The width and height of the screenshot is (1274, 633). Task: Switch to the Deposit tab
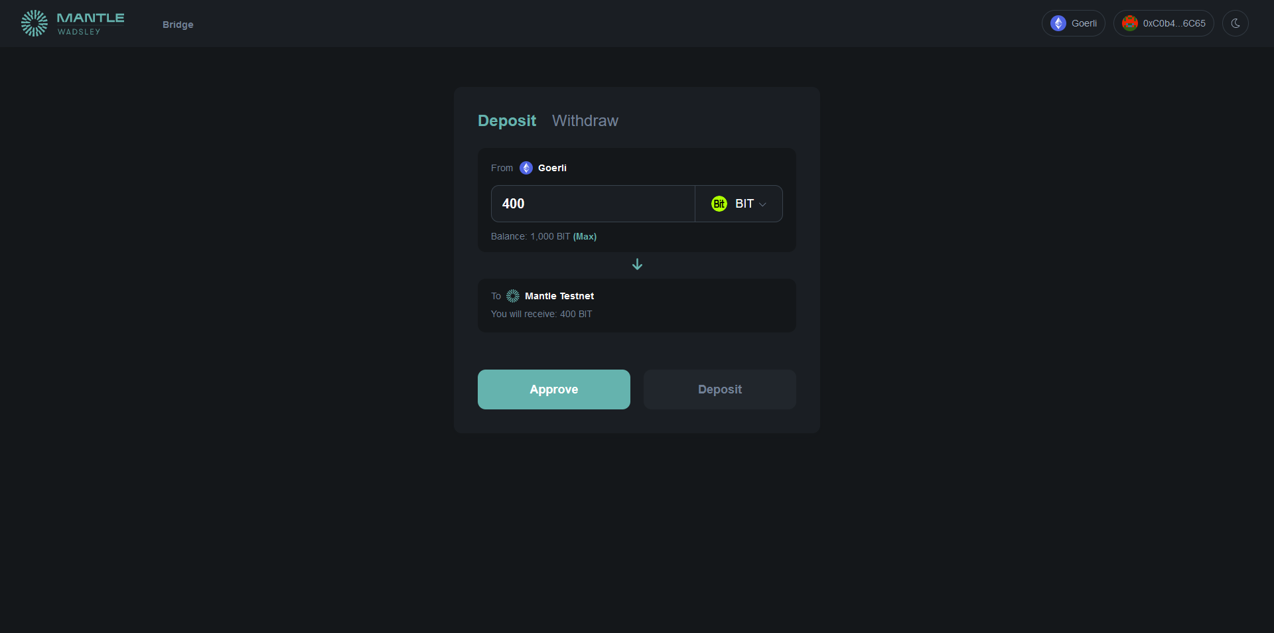506,121
